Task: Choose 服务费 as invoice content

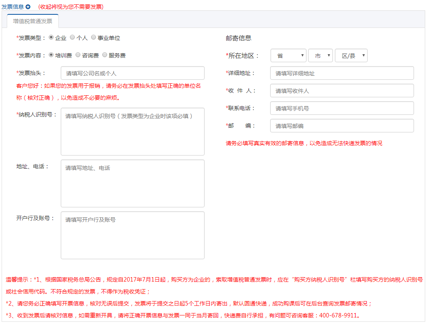Action: point(105,55)
